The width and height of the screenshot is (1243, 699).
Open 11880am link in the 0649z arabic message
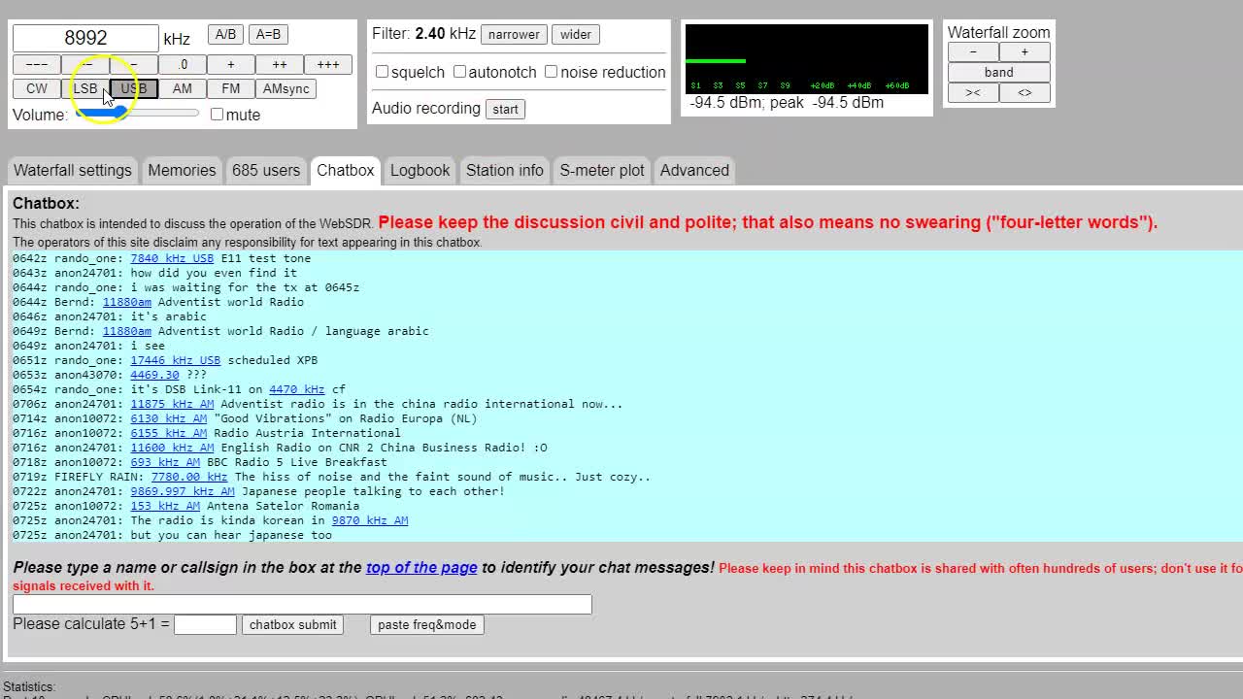[x=127, y=331]
